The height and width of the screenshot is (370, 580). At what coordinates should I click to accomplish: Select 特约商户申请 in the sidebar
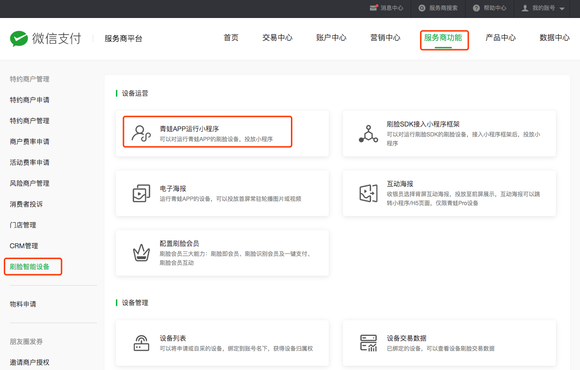coord(29,100)
